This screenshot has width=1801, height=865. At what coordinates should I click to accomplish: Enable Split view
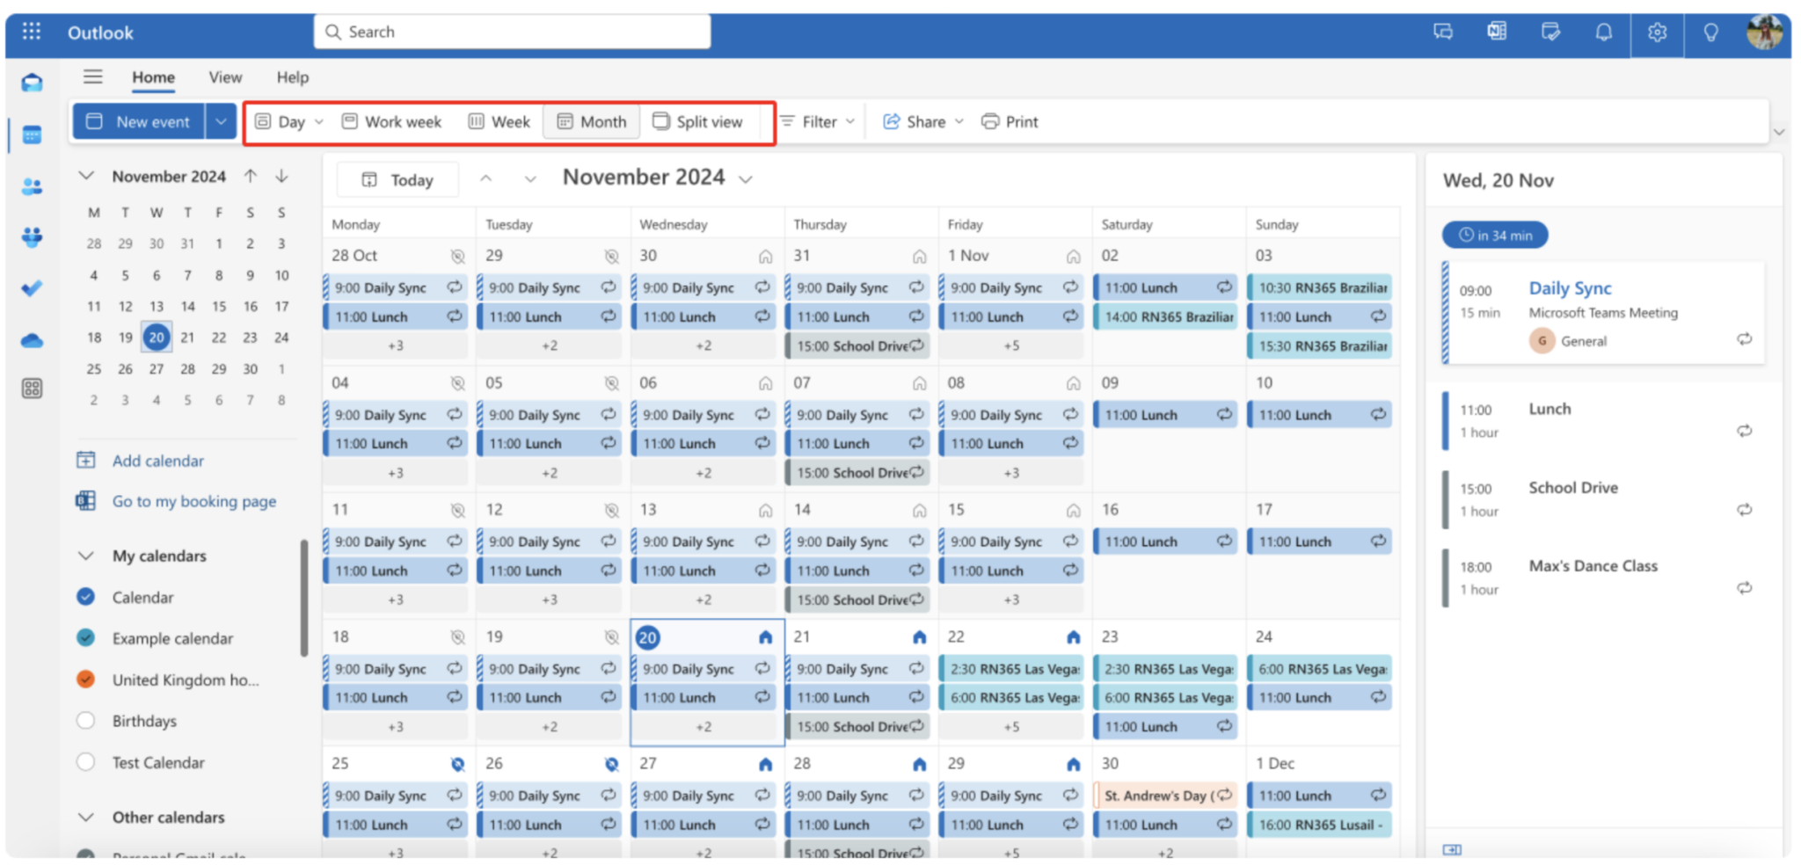coord(698,121)
